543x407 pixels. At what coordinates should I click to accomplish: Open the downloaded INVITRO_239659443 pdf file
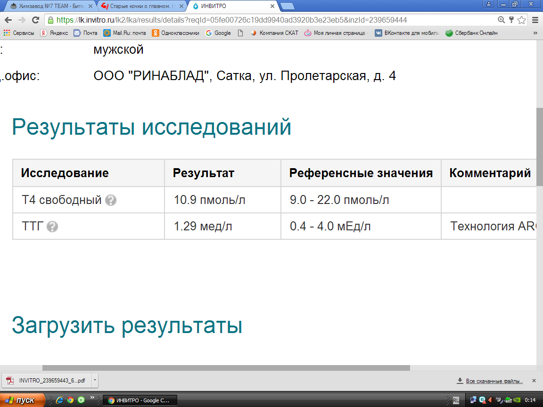[47, 380]
